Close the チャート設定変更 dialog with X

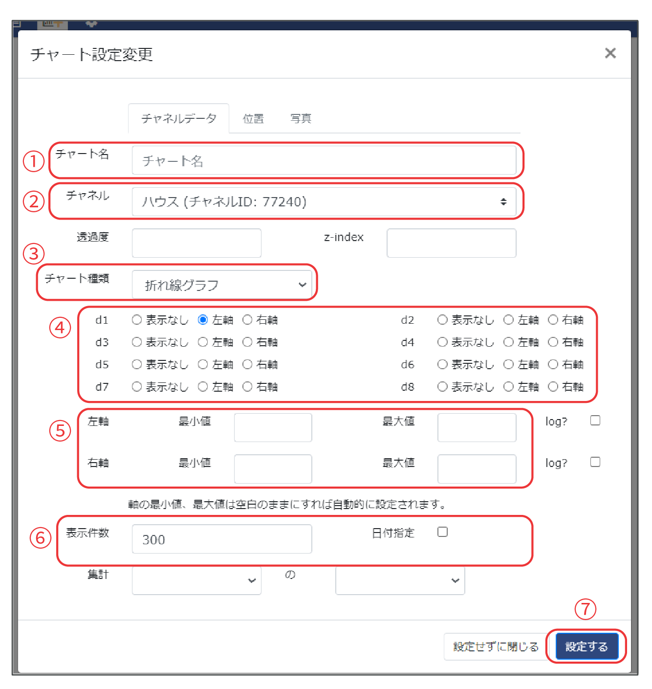click(x=610, y=53)
